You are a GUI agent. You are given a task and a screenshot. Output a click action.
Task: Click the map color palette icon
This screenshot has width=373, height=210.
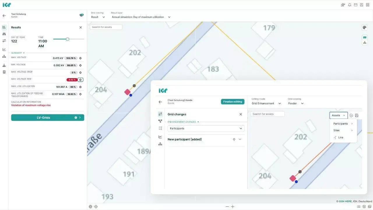pyautogui.click(x=364, y=27)
